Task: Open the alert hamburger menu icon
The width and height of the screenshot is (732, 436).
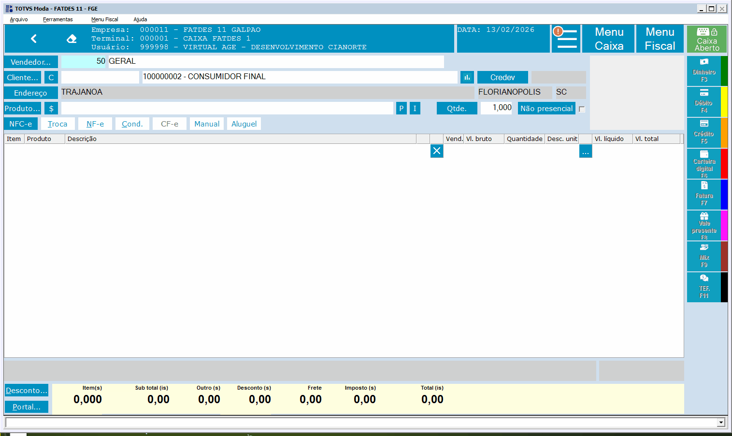Action: click(565, 39)
